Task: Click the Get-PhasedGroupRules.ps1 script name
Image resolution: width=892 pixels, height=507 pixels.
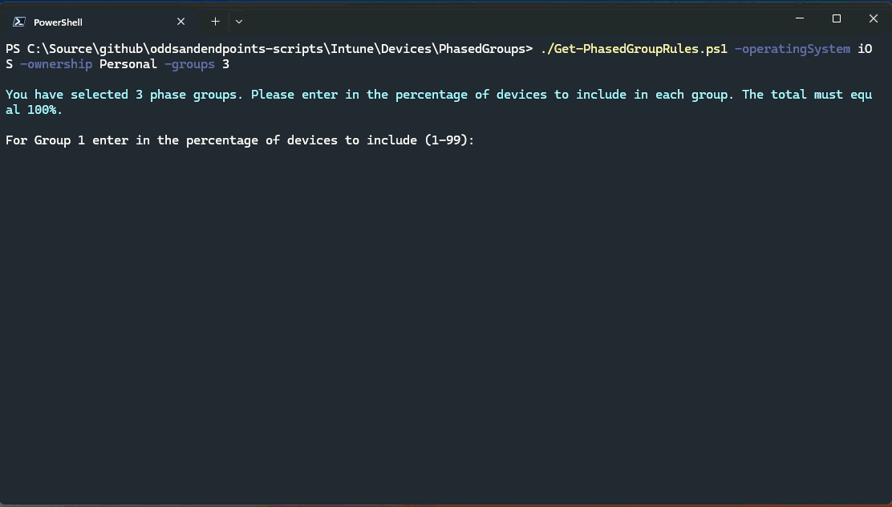Action: 634,49
